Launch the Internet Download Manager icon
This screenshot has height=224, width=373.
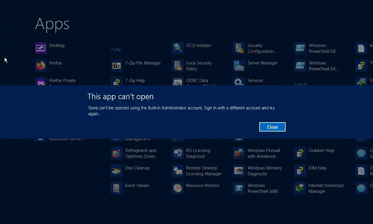point(300,188)
